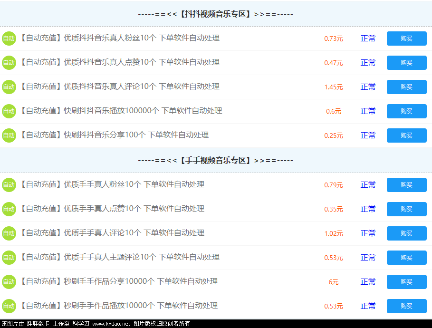The width and height of the screenshot is (432, 328).
Task: Click the 自动 badge beside 优质手手真人点赞10个
Action: click(9, 209)
